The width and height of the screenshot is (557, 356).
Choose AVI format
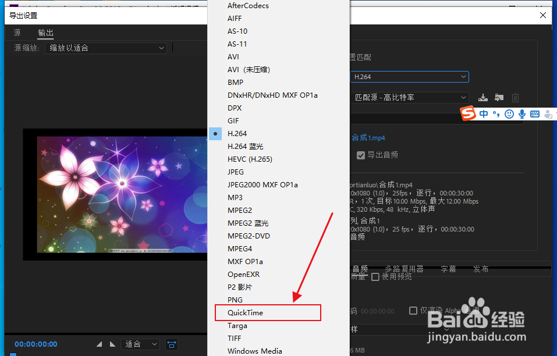[x=233, y=57]
